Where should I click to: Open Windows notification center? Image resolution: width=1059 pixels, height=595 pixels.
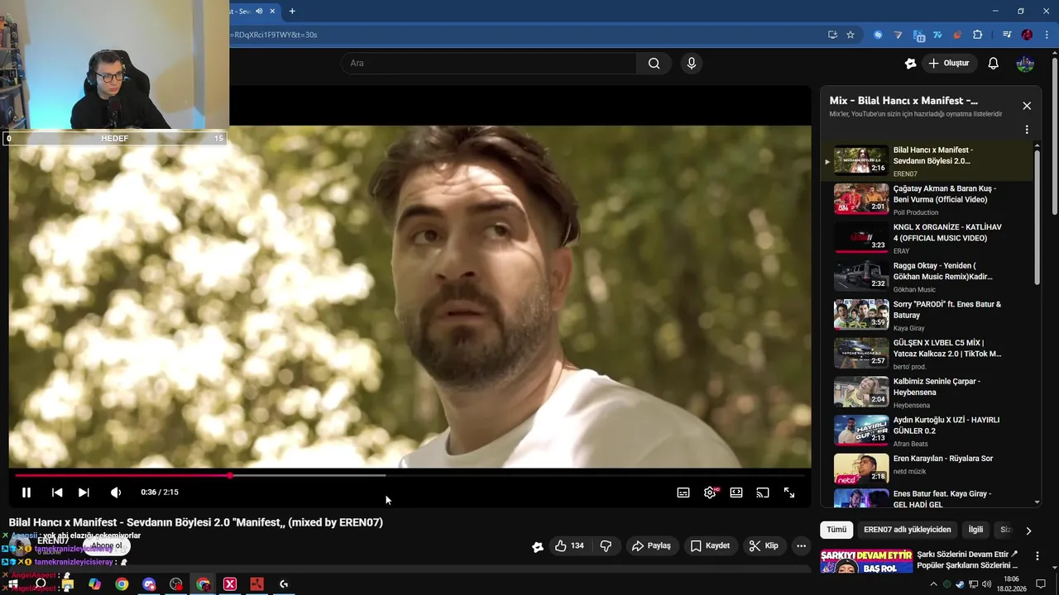click(1041, 584)
